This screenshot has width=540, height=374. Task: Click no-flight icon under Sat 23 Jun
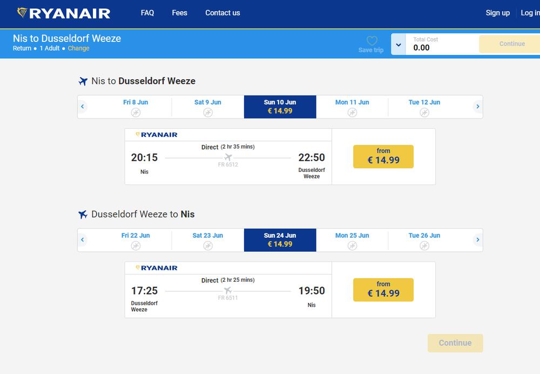pos(208,245)
